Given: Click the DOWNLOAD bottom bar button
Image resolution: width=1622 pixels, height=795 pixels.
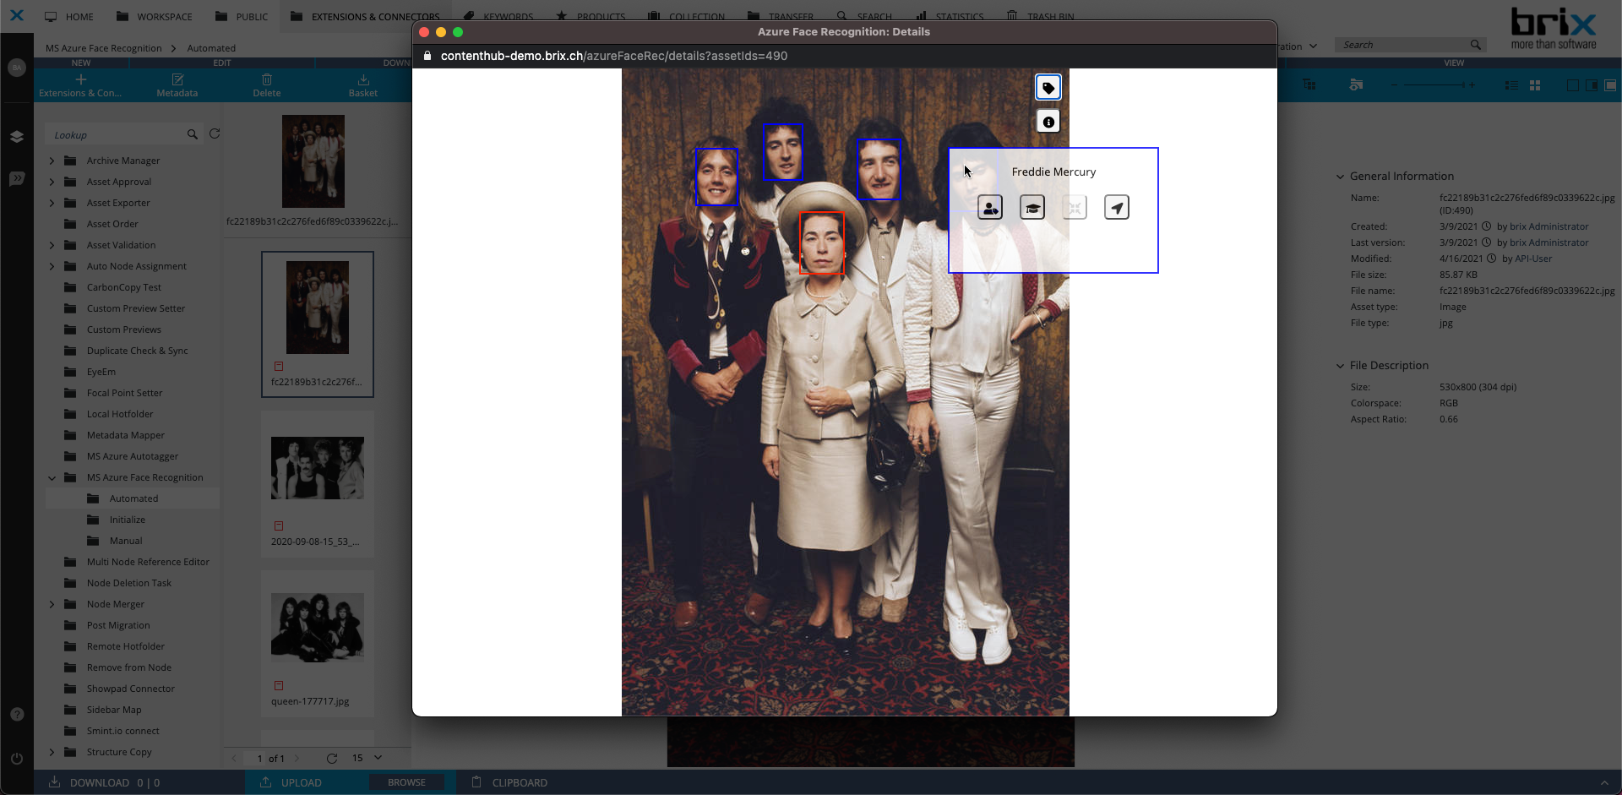Looking at the screenshot, I should click(89, 782).
